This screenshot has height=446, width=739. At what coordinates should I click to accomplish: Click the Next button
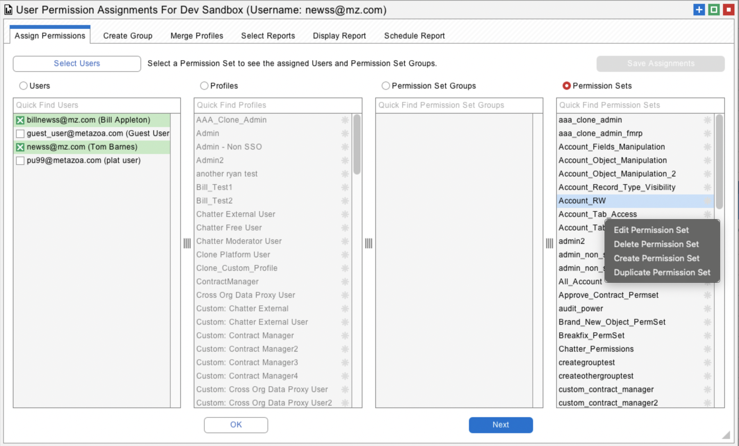tap(501, 425)
